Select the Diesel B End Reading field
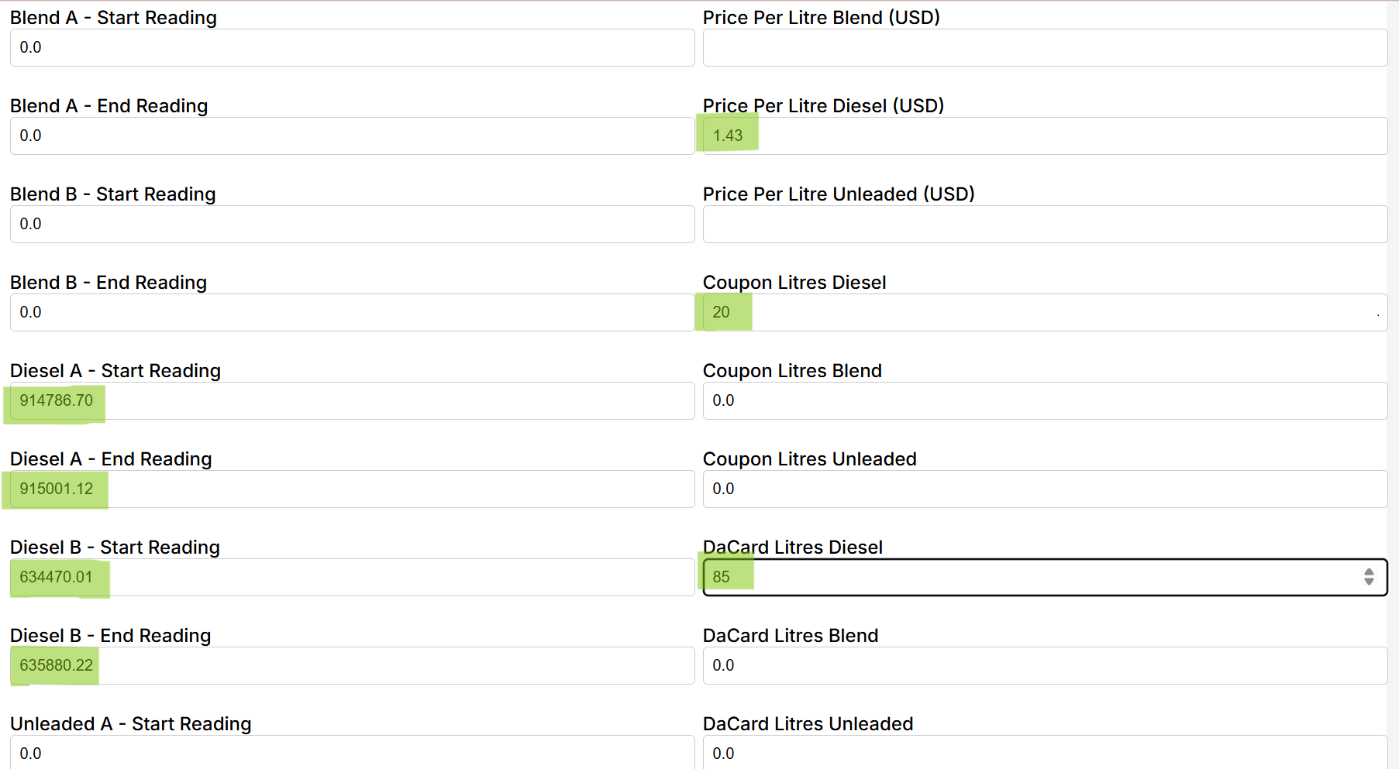The height and width of the screenshot is (769, 1399). [x=352, y=666]
